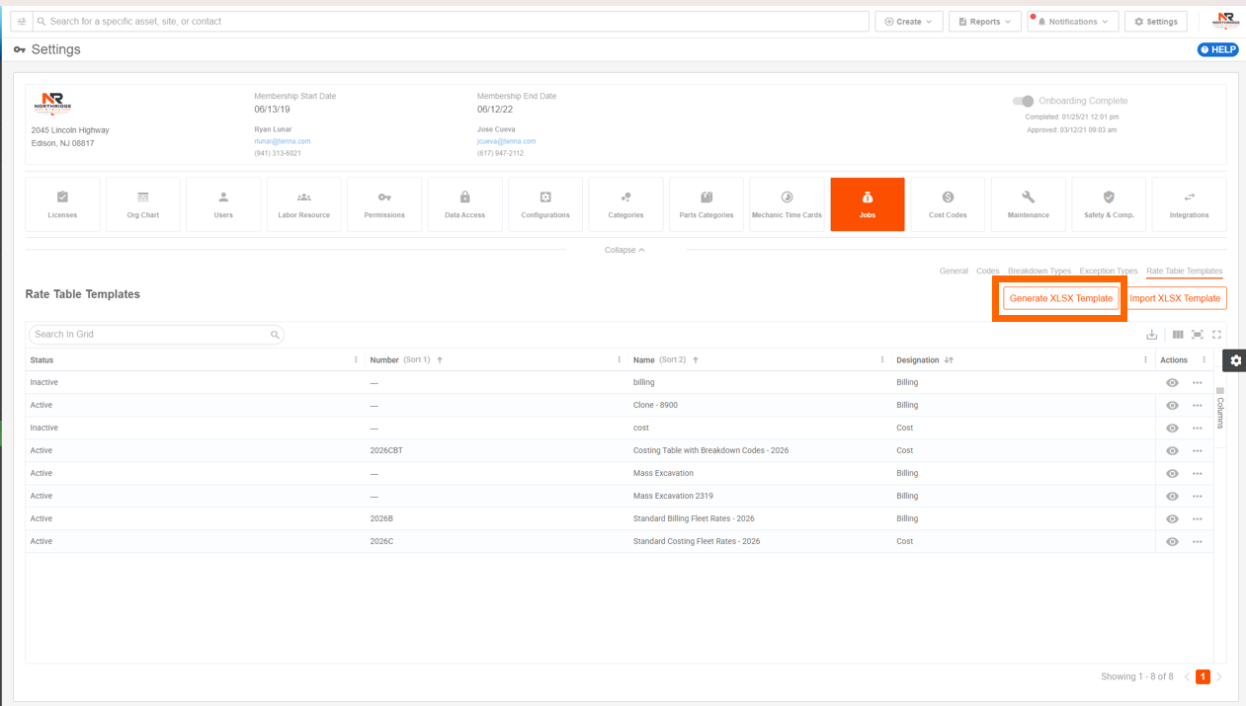Open the side gear settings panel
The image size is (1246, 706).
click(x=1235, y=360)
